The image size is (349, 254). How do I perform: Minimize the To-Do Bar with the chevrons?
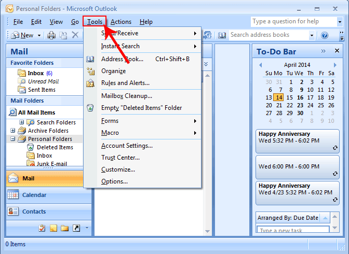[323, 51]
